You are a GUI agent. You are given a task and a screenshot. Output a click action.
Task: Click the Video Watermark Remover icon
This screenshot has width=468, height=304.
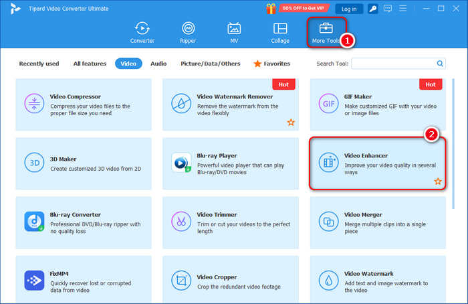click(181, 103)
